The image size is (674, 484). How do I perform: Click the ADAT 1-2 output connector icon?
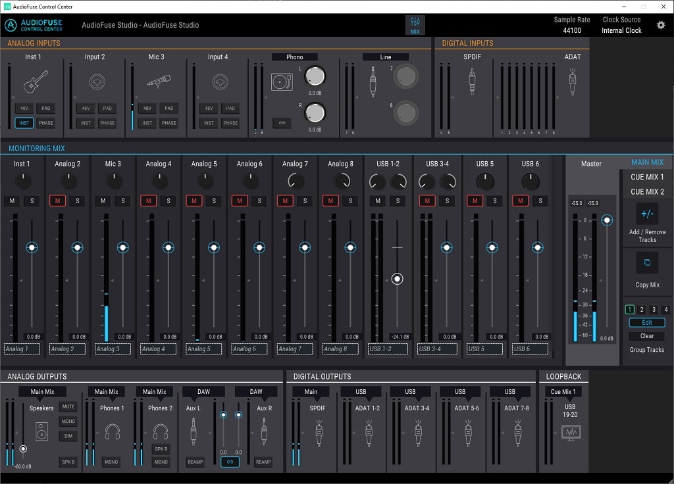[369, 433]
